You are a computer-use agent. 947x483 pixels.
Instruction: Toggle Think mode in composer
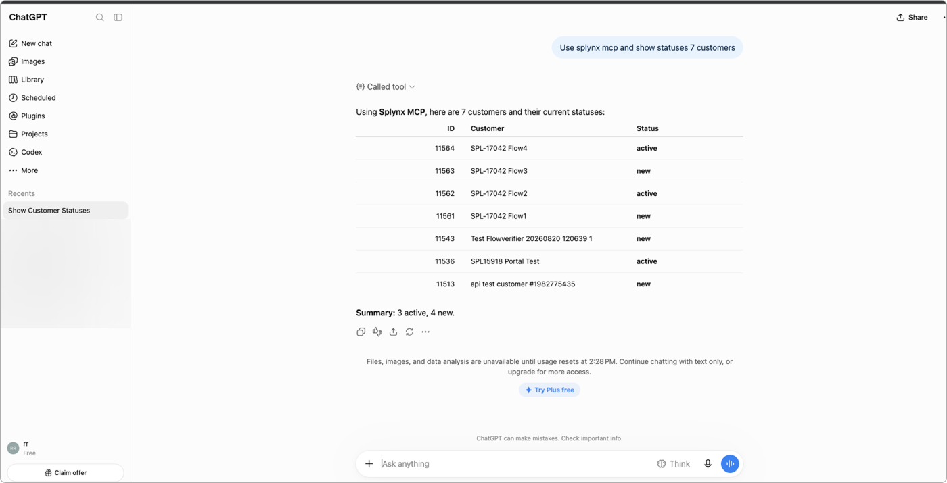click(x=673, y=464)
